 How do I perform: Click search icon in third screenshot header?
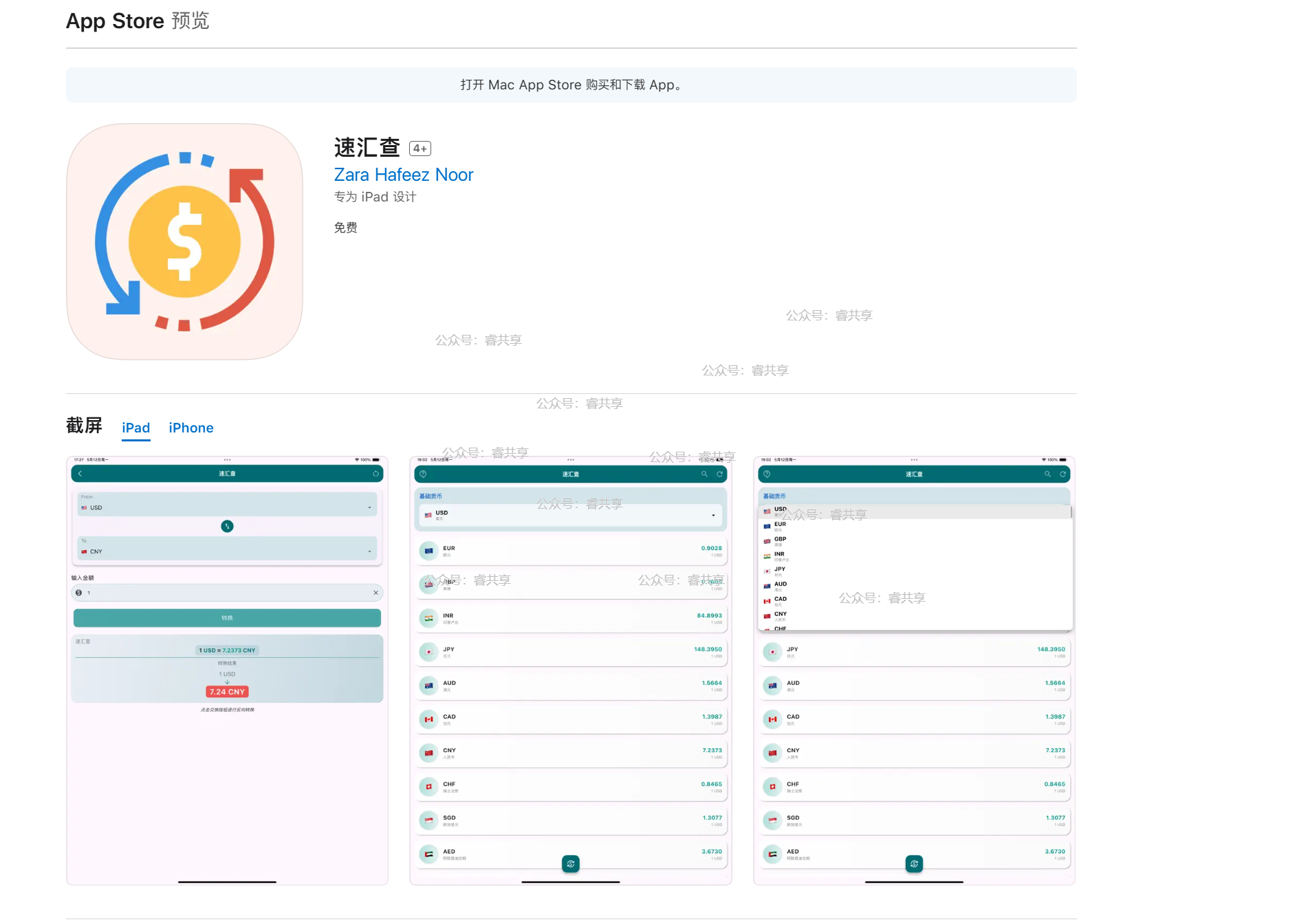click(x=1047, y=474)
